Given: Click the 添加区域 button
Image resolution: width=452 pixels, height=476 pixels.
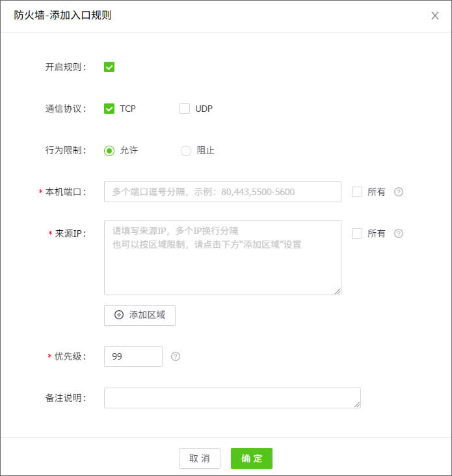Looking at the screenshot, I should click(140, 315).
